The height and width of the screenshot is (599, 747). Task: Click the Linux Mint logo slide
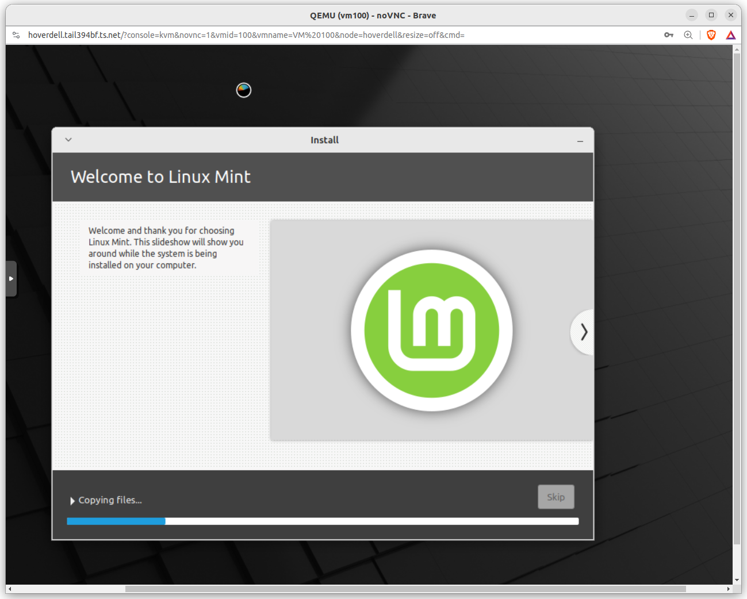(x=431, y=331)
